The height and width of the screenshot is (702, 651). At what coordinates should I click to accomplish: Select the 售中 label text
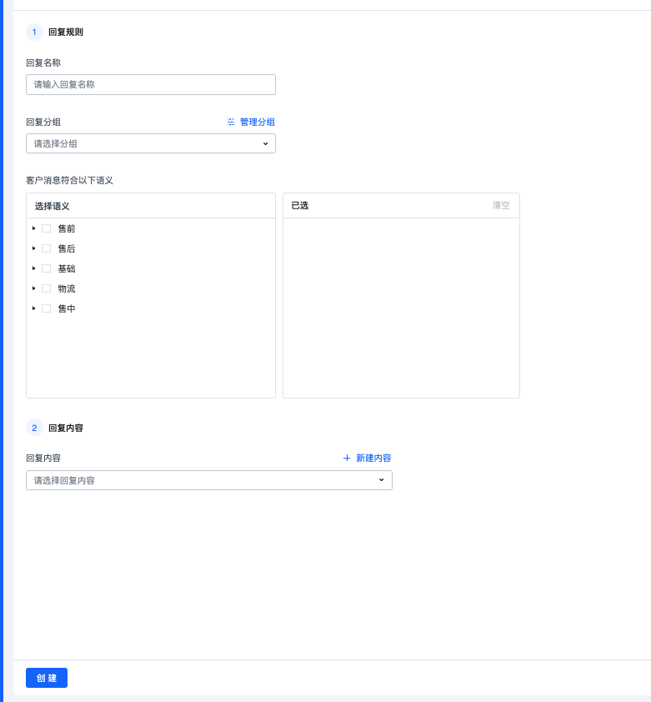click(67, 308)
